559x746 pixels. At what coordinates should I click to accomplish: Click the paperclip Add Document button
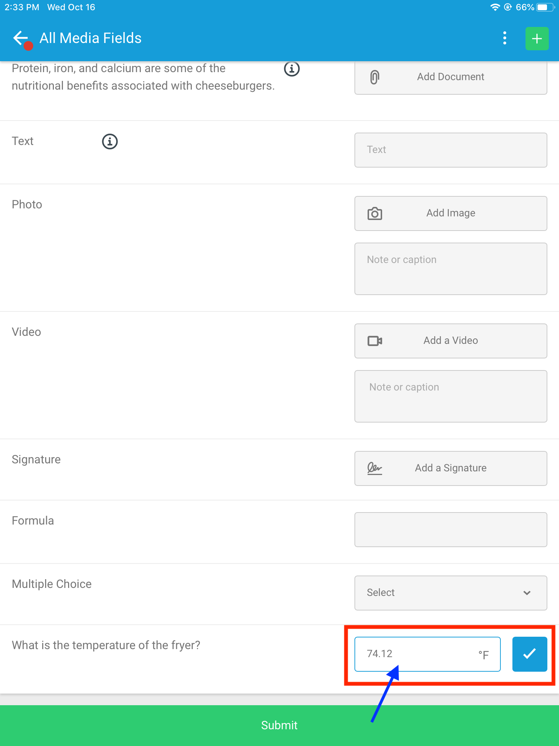point(451,77)
